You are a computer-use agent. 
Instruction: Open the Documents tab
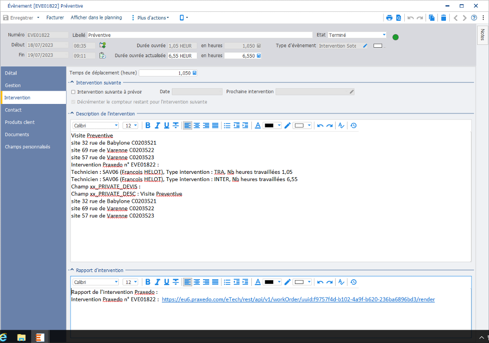(34, 135)
